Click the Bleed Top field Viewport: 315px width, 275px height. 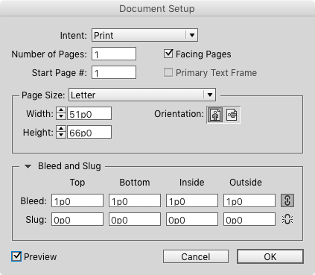click(77, 200)
